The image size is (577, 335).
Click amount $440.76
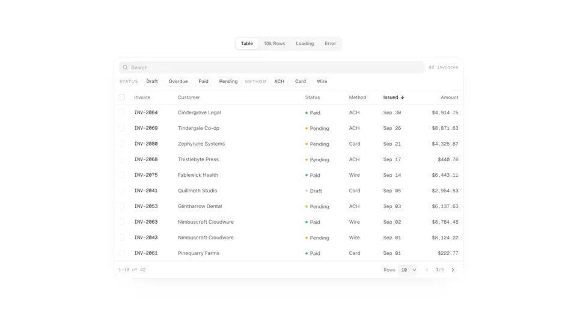[x=448, y=159]
